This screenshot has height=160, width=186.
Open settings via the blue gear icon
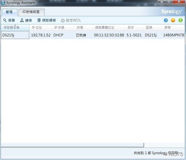pyautogui.click(x=166, y=20)
